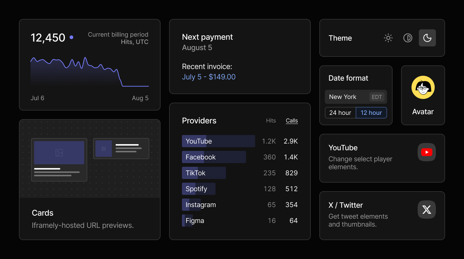
Task: Click the Jul 6 chart start label
Action: point(37,98)
